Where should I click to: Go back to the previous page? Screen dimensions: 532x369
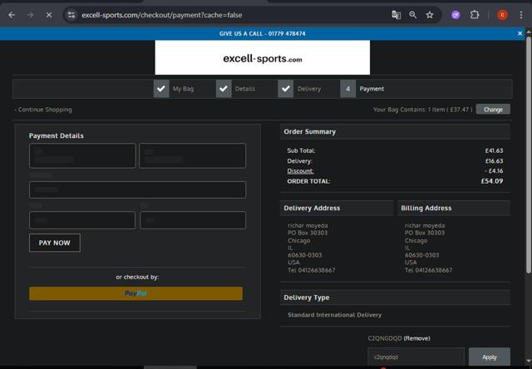[12, 15]
